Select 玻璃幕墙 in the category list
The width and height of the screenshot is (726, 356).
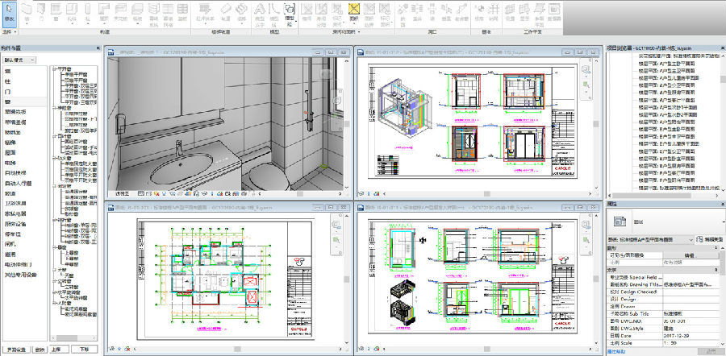point(15,112)
